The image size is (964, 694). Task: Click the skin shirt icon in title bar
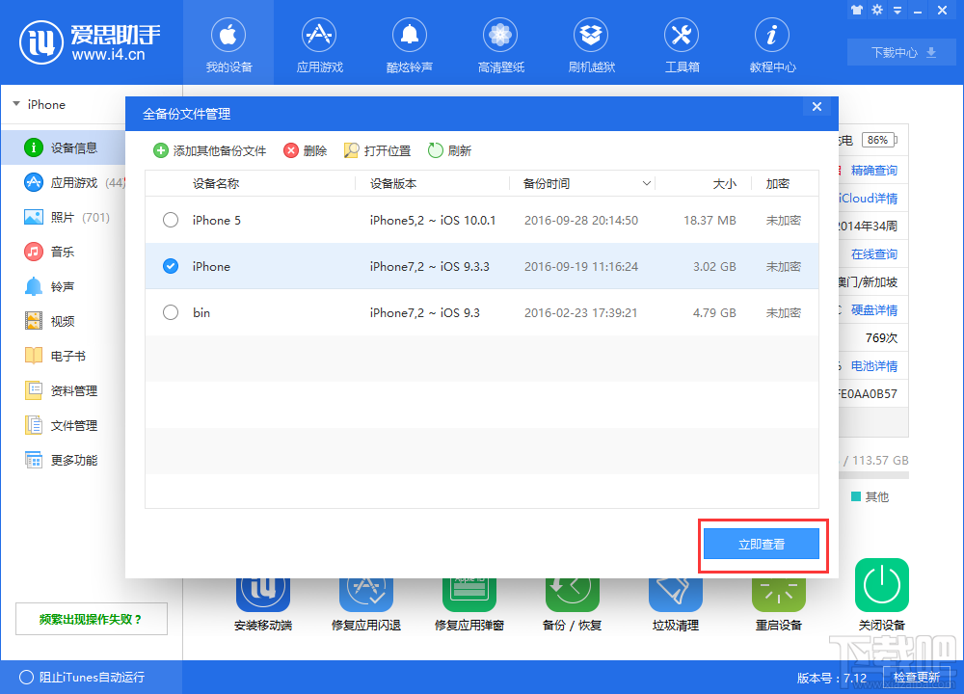(857, 10)
